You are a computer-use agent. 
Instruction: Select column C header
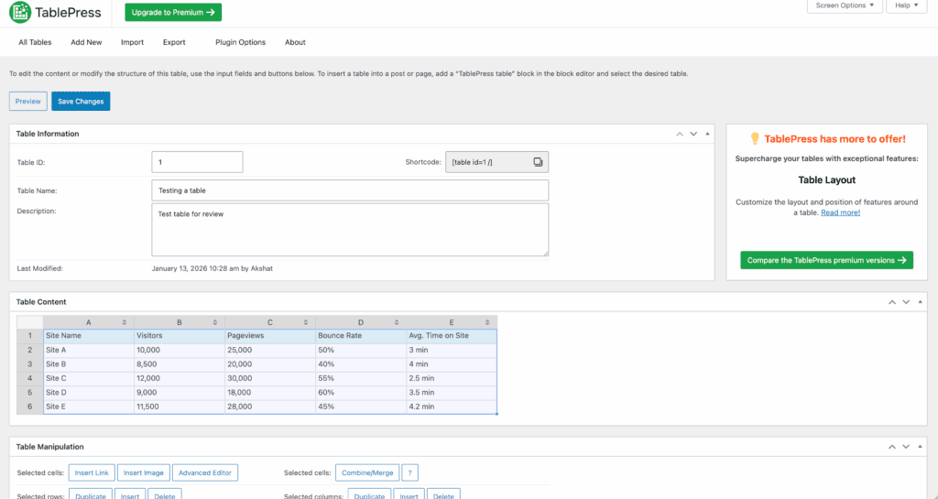click(270, 322)
